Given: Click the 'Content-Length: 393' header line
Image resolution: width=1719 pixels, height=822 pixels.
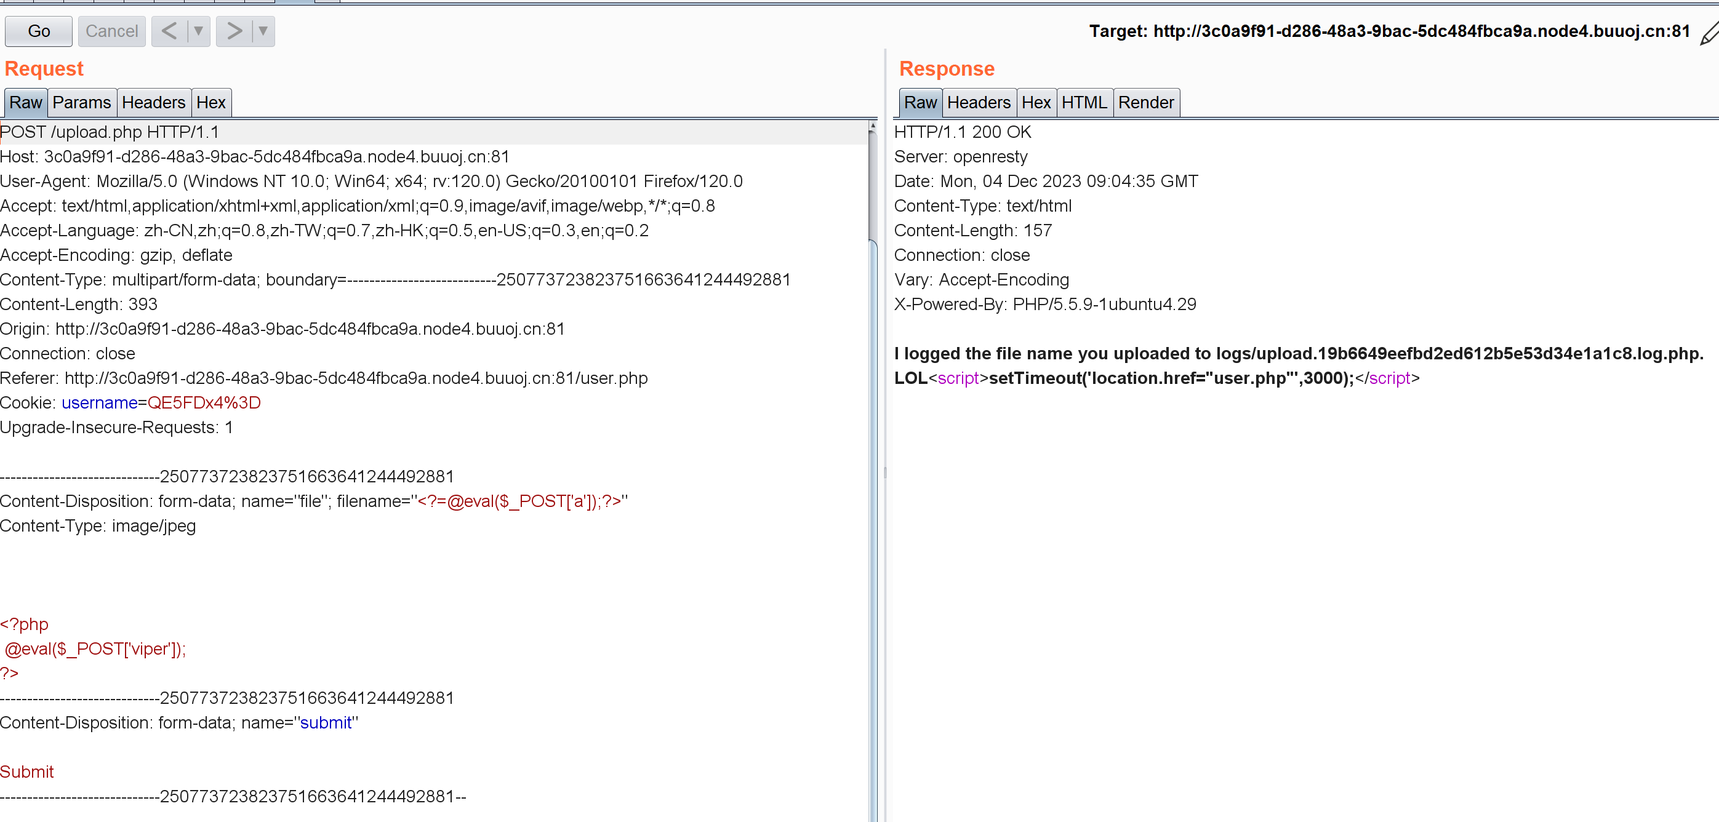Looking at the screenshot, I should 79,304.
